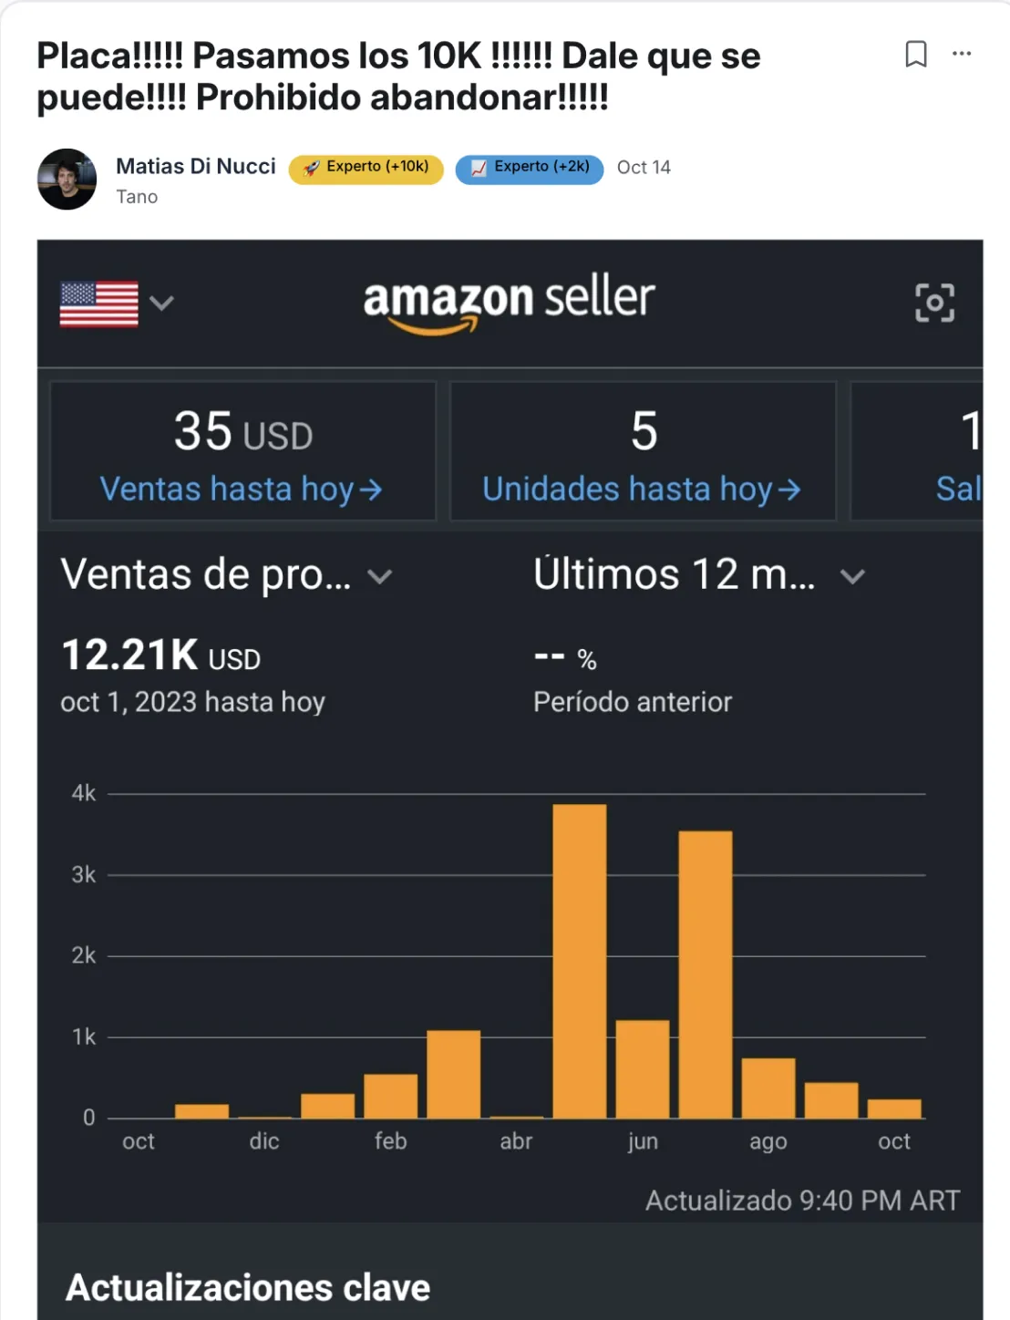Click the Oct 14 post date
Image resolution: width=1010 pixels, height=1320 pixels.
644,168
